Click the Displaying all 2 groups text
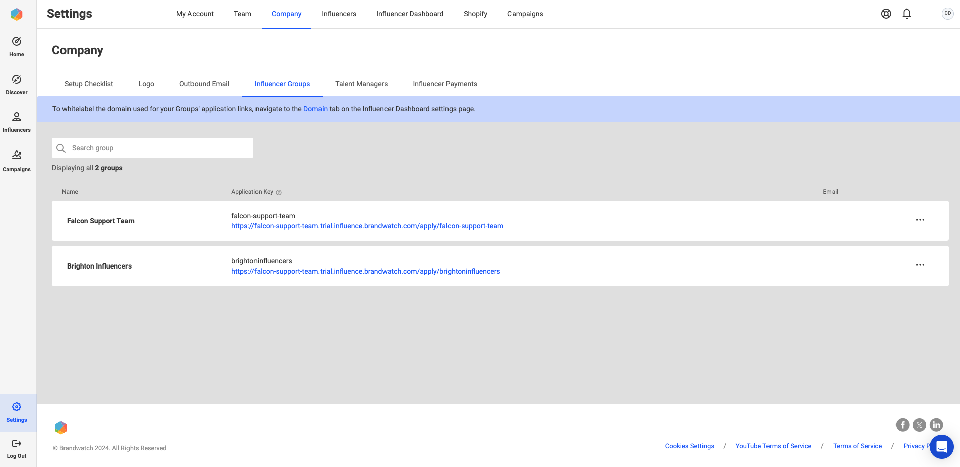960x467 pixels. (87, 168)
